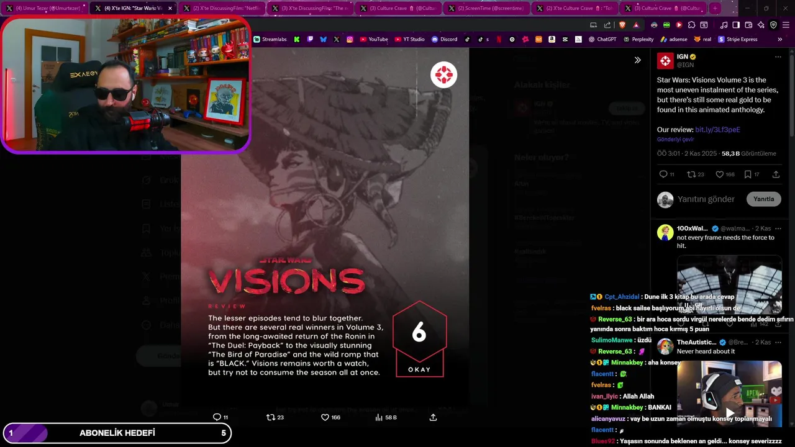Toggle like under the image viewer
795x447 pixels.
325,417
